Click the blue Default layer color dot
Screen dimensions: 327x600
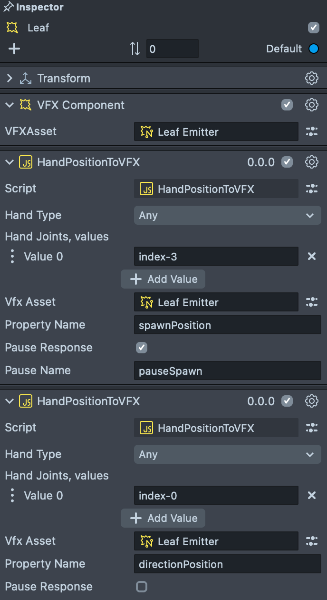tap(314, 49)
